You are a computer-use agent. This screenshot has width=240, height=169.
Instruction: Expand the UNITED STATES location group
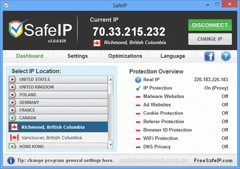(x=12, y=79)
